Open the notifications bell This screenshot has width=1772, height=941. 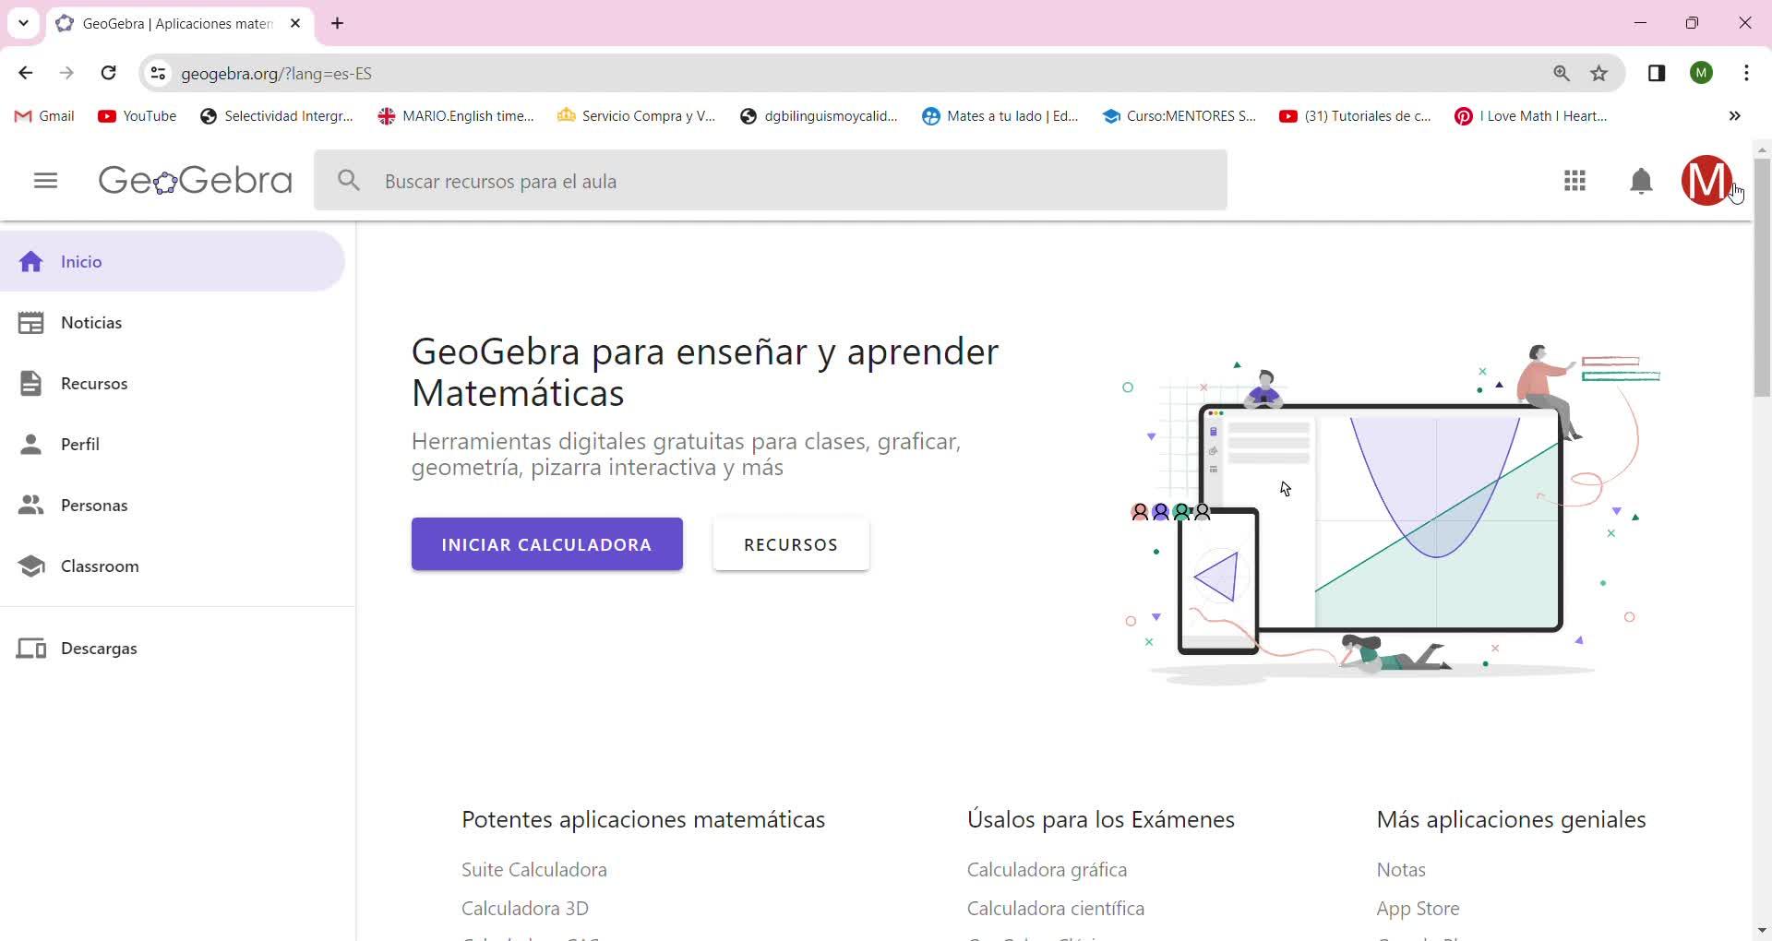pyautogui.click(x=1641, y=181)
